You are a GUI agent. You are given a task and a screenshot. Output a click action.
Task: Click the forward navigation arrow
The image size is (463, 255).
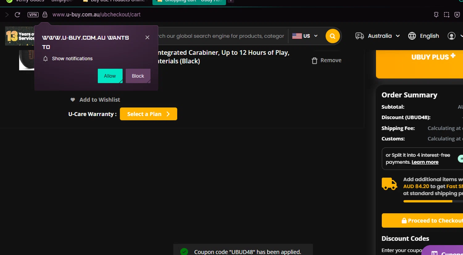[7, 15]
